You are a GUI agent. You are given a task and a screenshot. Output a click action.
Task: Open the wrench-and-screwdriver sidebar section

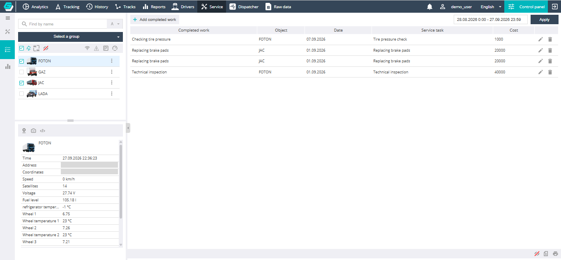pyautogui.click(x=7, y=32)
